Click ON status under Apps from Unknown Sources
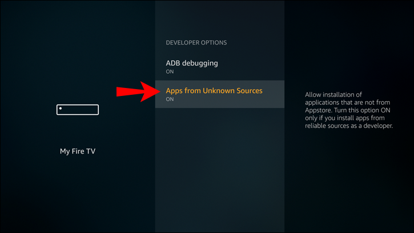The image size is (414, 233). click(x=170, y=99)
